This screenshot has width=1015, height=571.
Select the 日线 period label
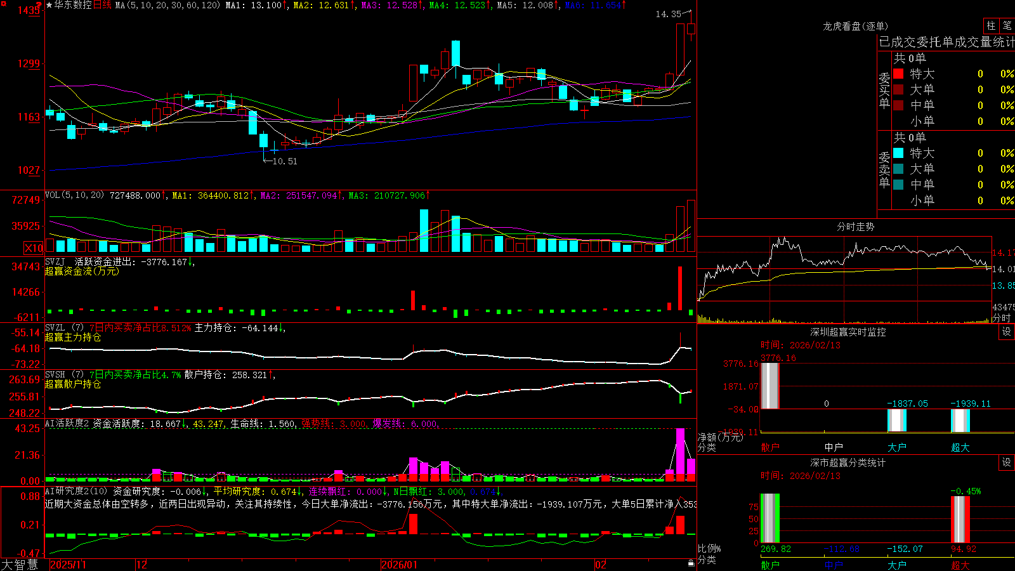click(x=102, y=5)
